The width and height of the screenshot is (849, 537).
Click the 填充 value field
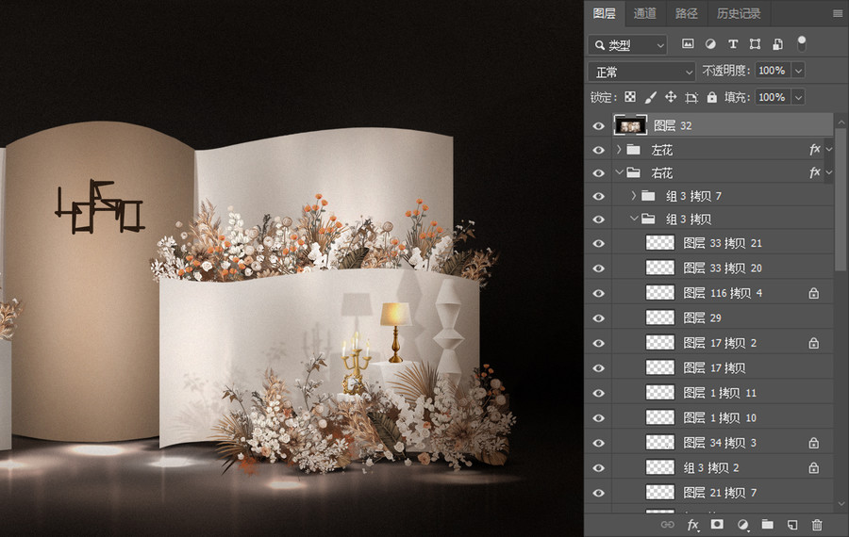773,97
